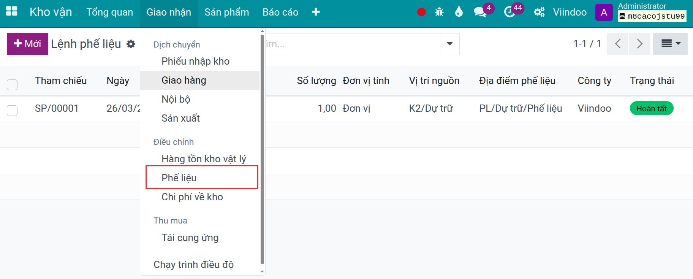Click the search input field
Viewport: 693px width, 279px height.
pyautogui.click(x=352, y=44)
